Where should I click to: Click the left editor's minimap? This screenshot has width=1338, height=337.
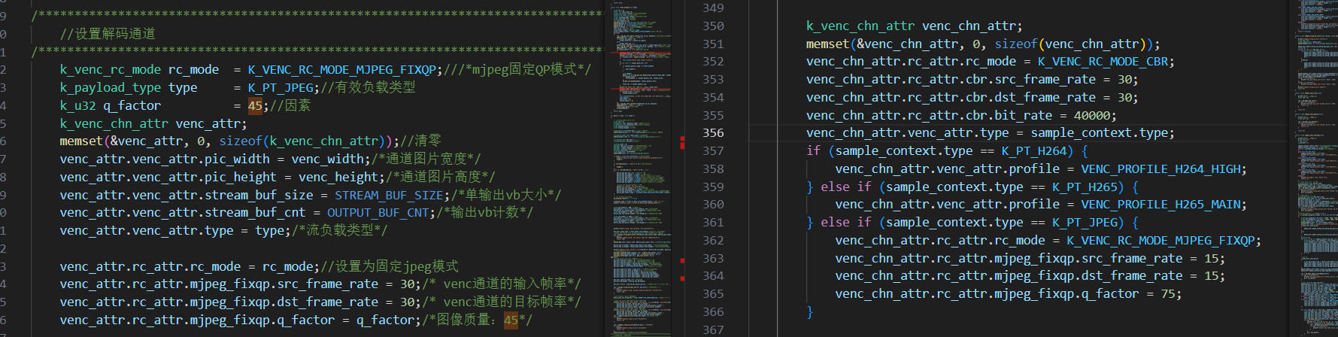[x=641, y=150]
